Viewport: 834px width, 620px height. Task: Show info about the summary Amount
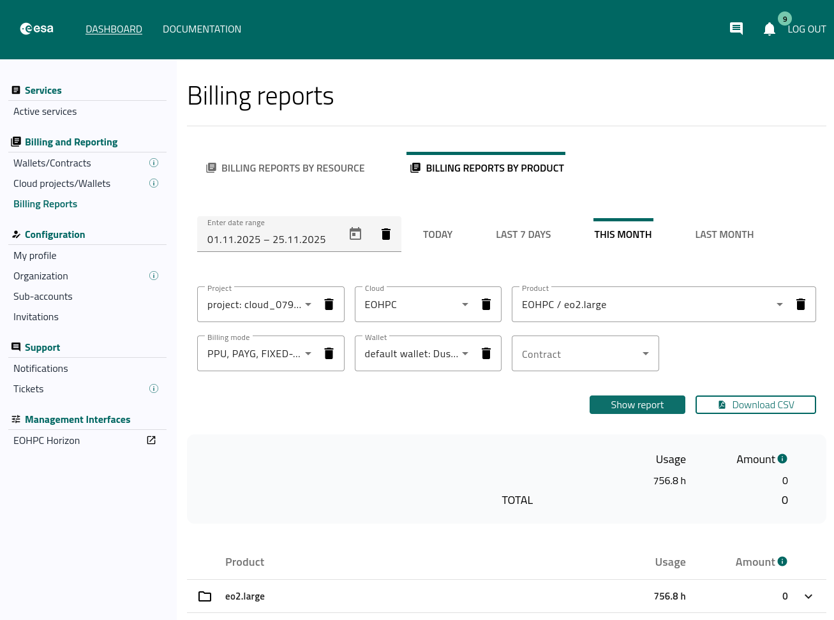tap(782, 459)
